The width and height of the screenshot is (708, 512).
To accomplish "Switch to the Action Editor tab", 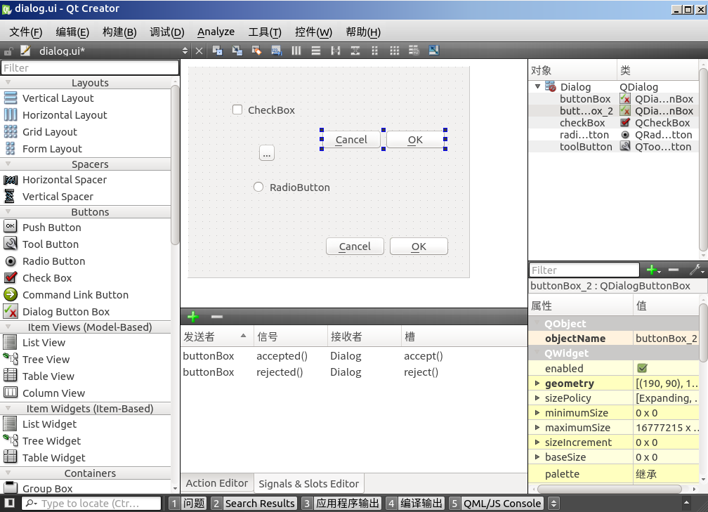I will [x=216, y=483].
